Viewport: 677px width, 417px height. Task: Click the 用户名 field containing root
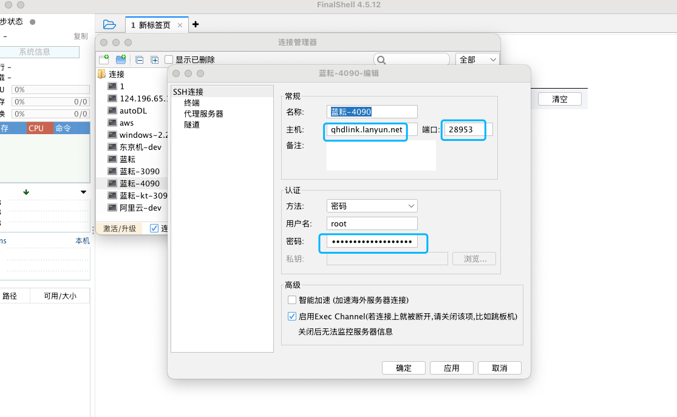[372, 223]
